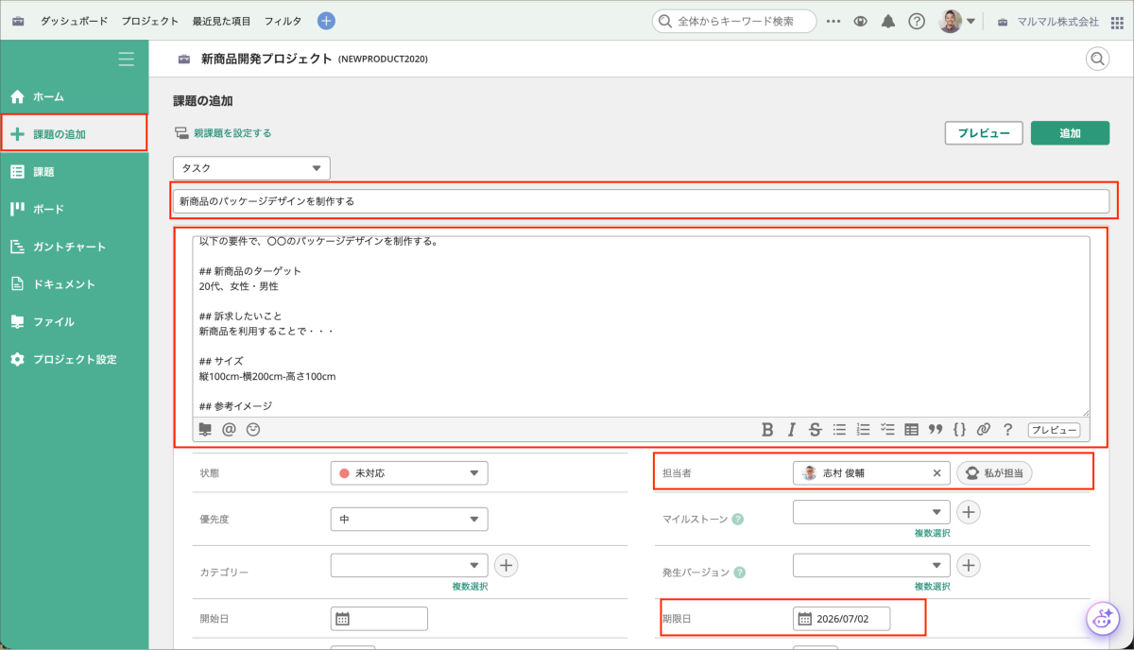Open ファイル in sidebar
This screenshot has height=650, width=1134.
pos(74,321)
